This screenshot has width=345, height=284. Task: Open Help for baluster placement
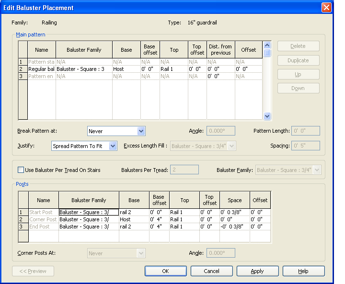(x=303, y=271)
